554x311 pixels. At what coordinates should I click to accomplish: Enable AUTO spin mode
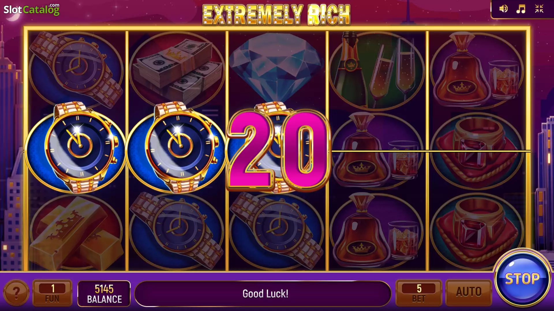469,292
